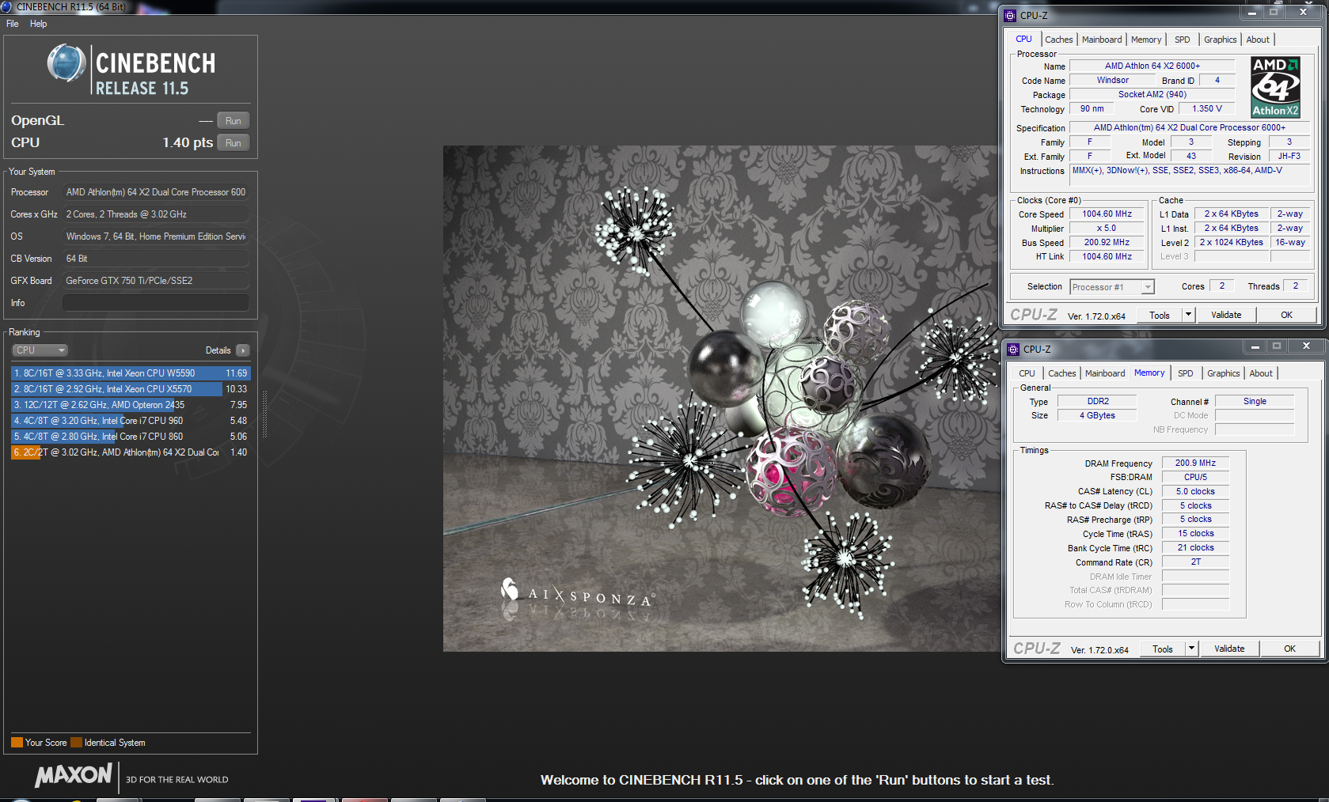Click the CPU score 1.40 pts

pyautogui.click(x=188, y=143)
